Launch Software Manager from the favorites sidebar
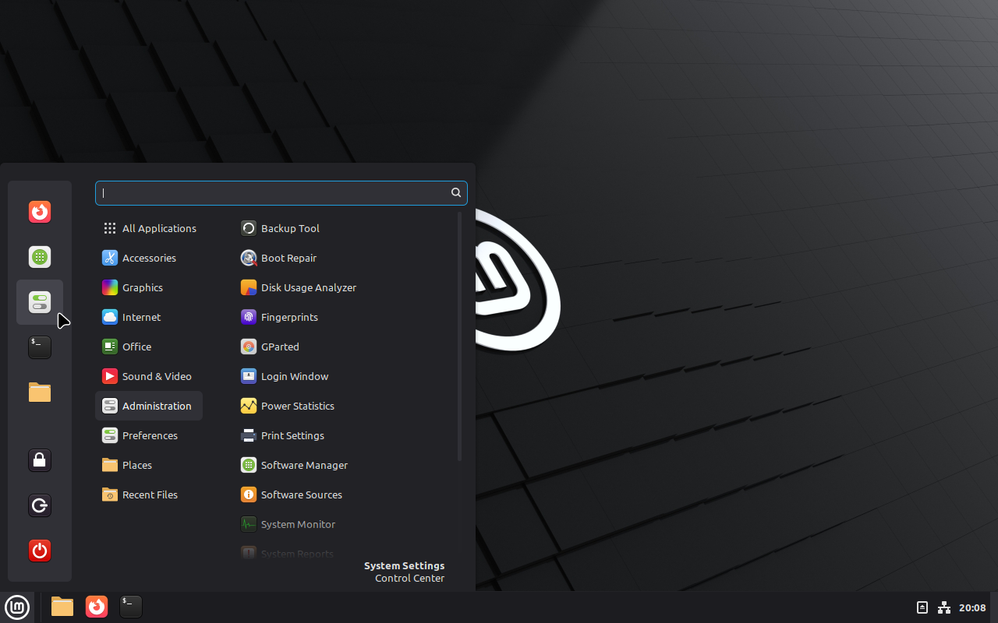The width and height of the screenshot is (998, 623). [x=40, y=257]
